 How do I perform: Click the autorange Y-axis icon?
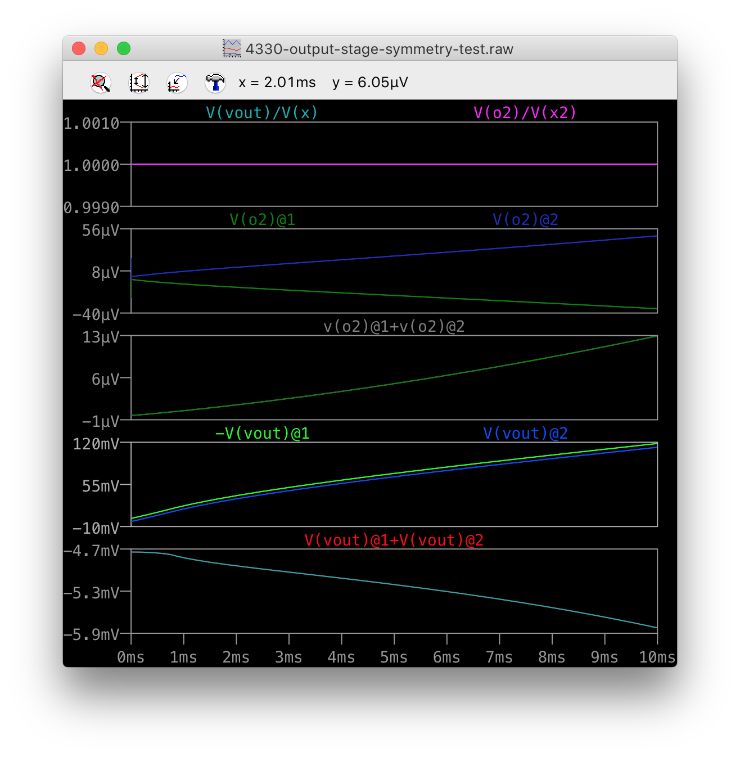pos(139,83)
